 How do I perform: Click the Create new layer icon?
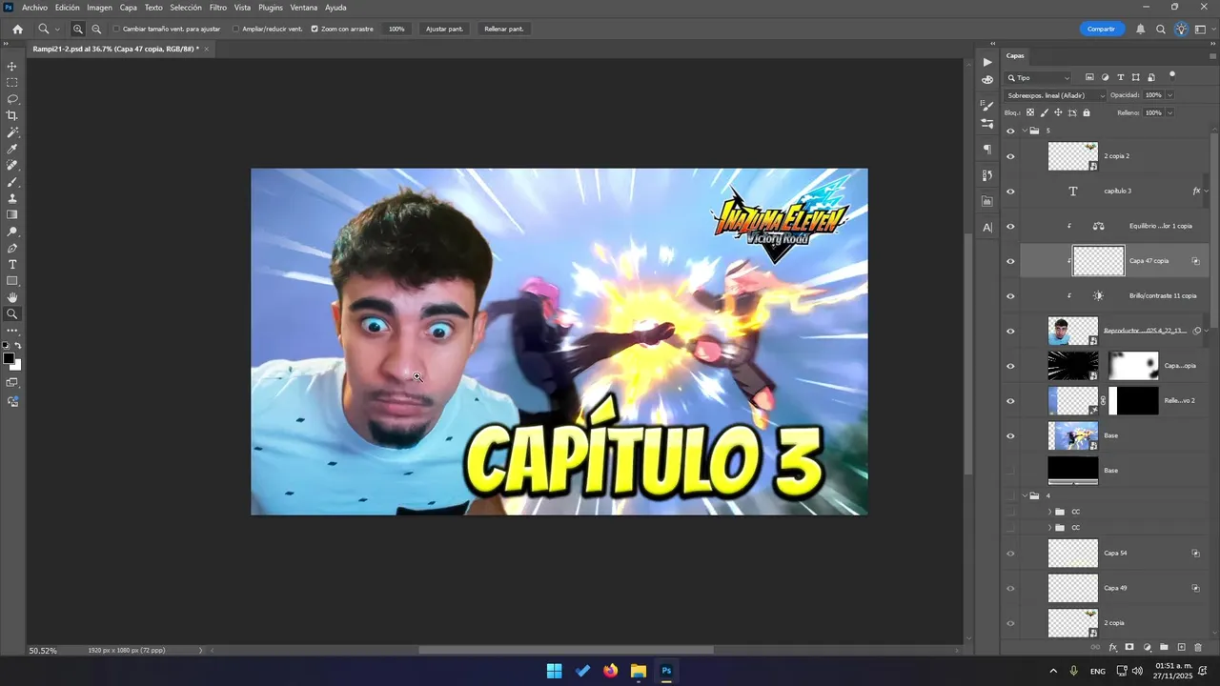pyautogui.click(x=1181, y=648)
